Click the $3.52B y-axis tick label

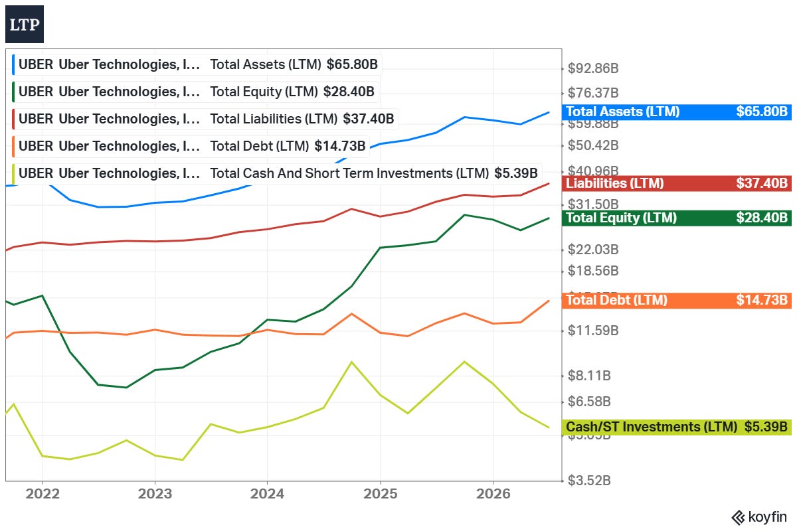click(590, 480)
